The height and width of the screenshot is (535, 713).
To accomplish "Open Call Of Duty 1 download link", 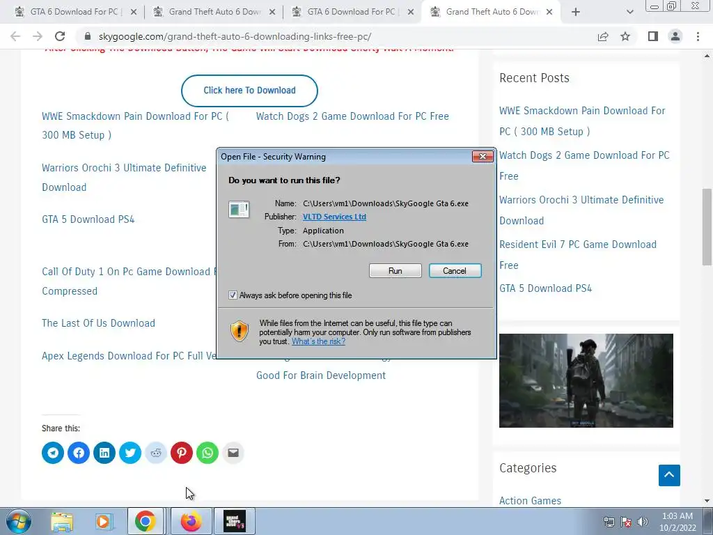I will pos(129,281).
